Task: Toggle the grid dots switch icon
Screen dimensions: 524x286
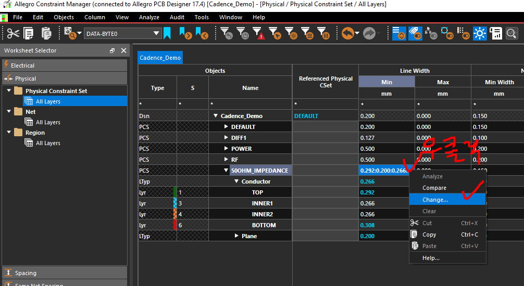Action: (464, 33)
